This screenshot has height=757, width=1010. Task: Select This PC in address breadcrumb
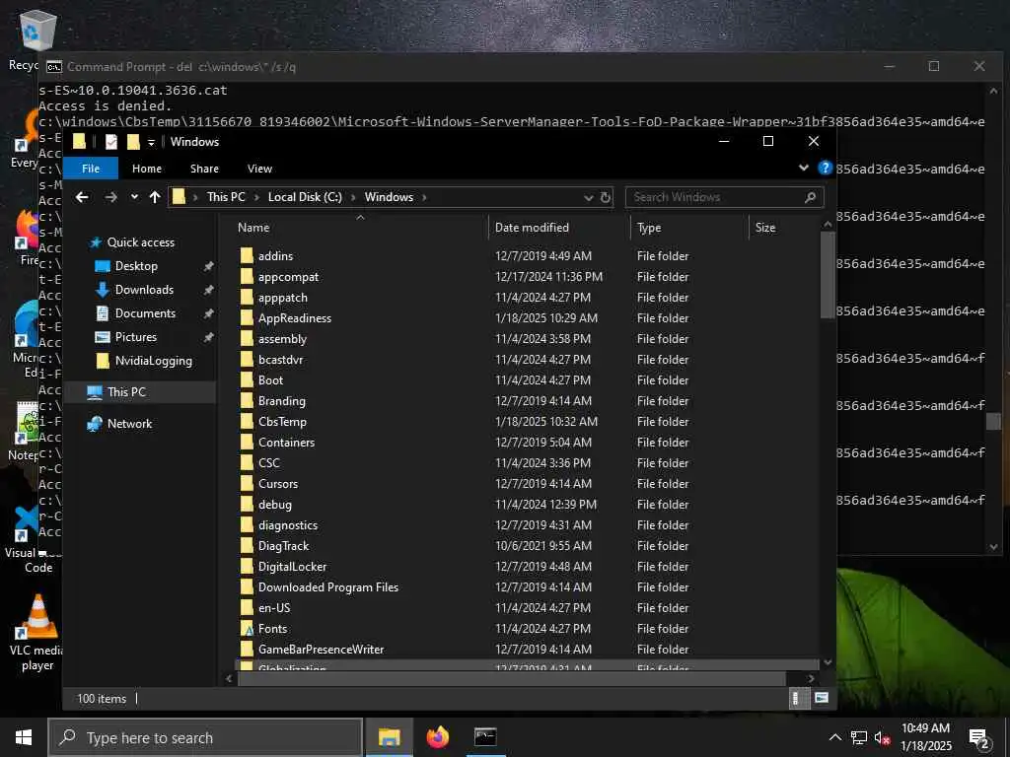coord(226,197)
